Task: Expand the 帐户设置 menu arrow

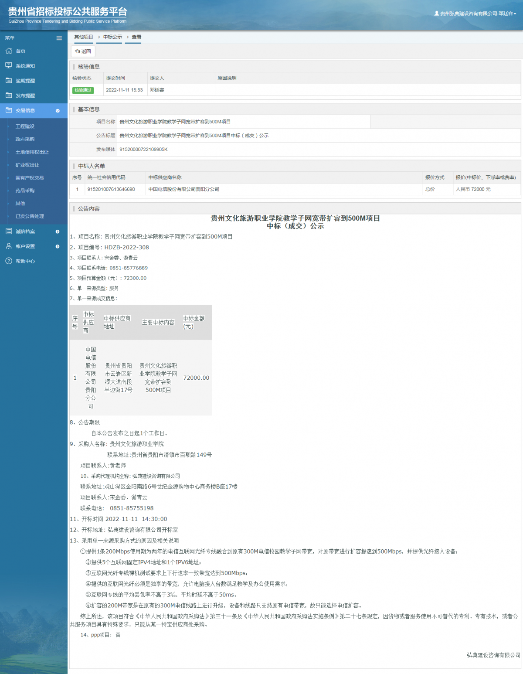Action: 58,246
